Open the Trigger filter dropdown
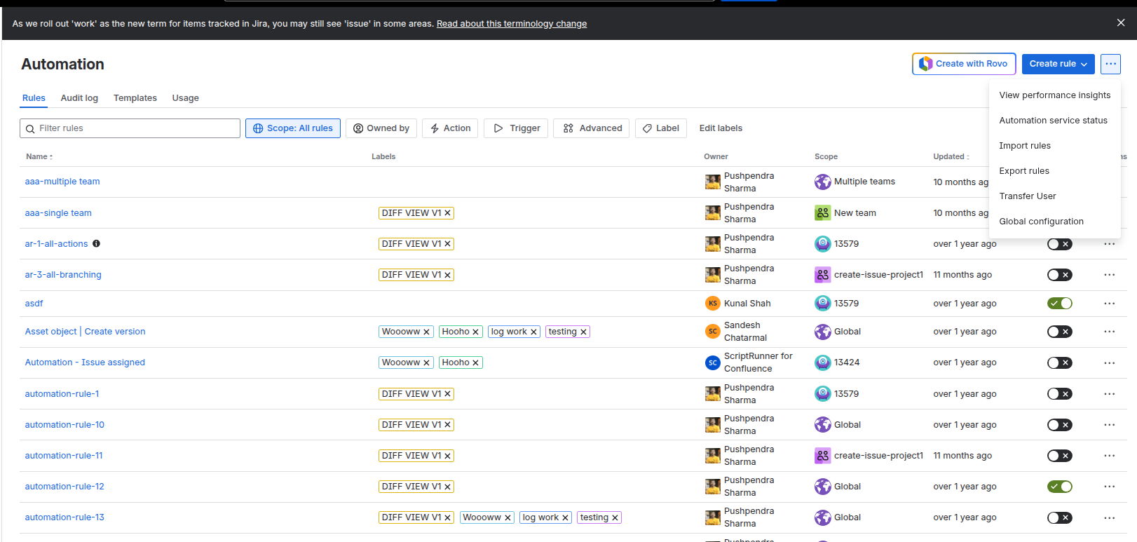 coord(517,128)
